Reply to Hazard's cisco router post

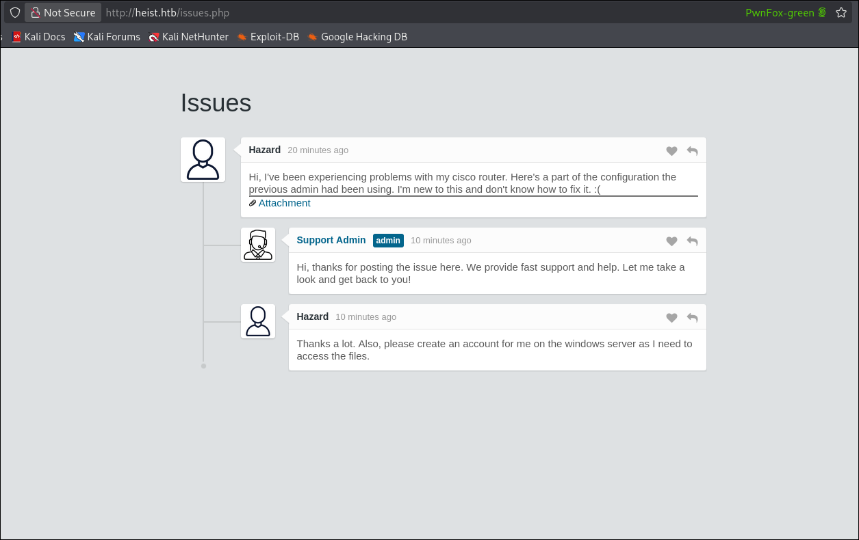click(692, 151)
